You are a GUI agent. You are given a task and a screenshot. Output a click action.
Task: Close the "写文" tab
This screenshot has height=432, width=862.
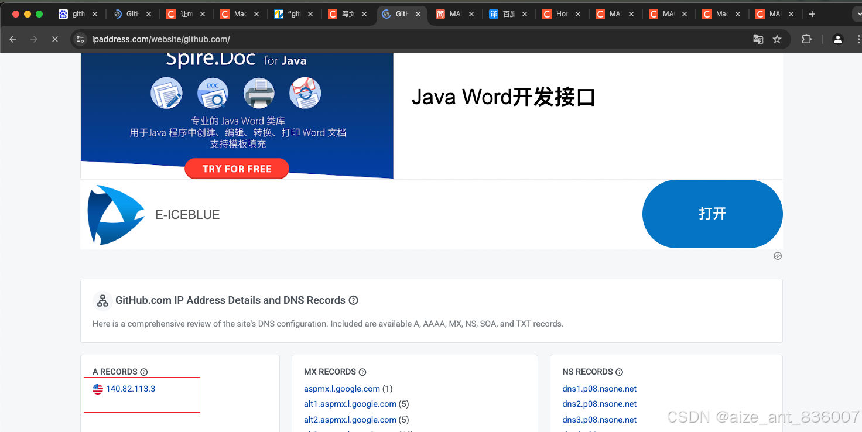(x=364, y=14)
